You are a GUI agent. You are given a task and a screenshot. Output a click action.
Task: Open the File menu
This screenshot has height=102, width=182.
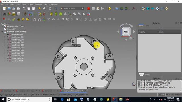(2, 5)
